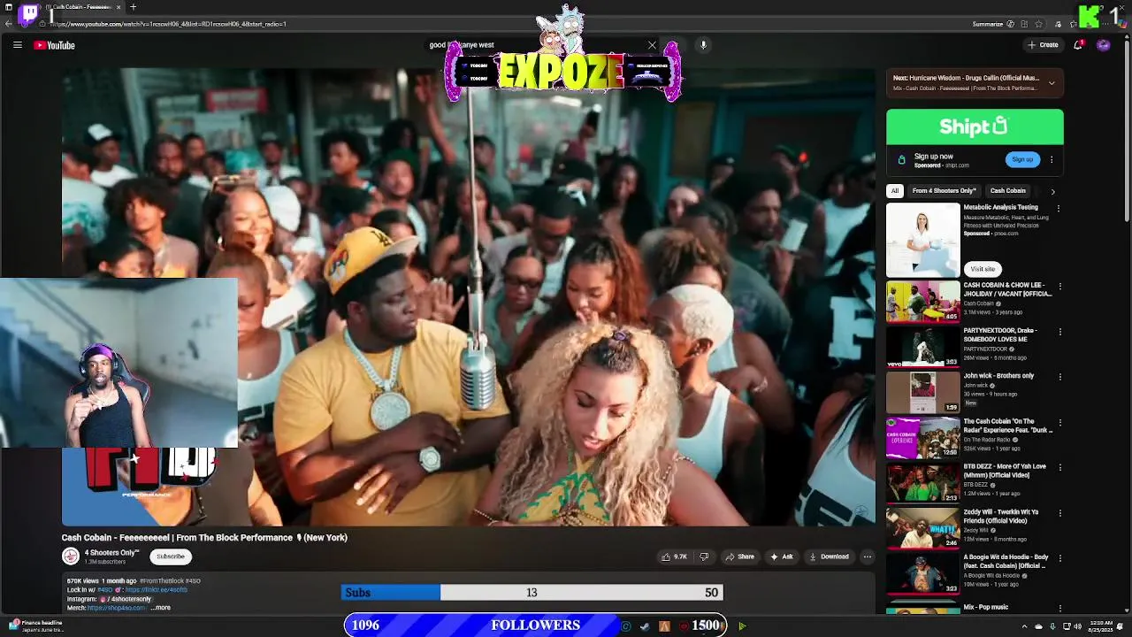The width and height of the screenshot is (1132, 637).
Task: Open more actions ellipsis under video
Action: tap(868, 556)
